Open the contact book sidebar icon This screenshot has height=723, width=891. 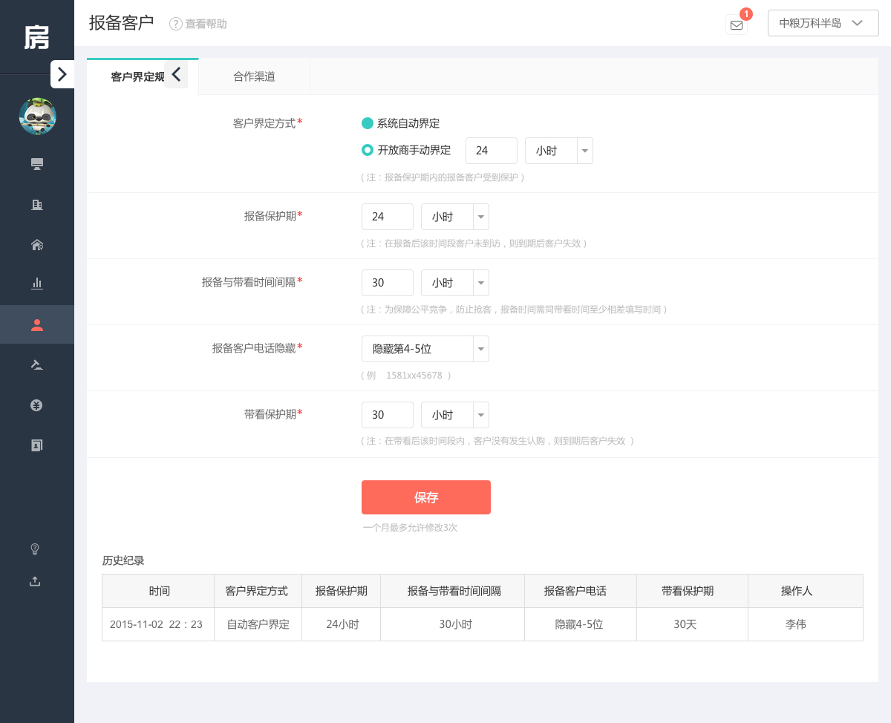(x=36, y=445)
